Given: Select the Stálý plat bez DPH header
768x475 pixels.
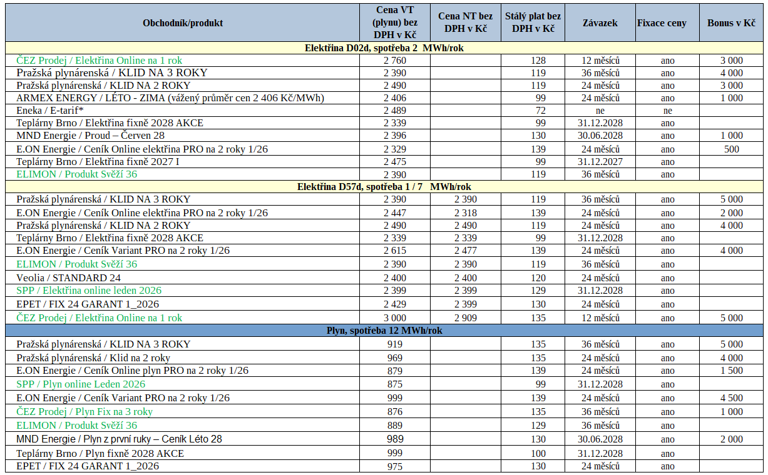Looking at the screenshot, I should pyautogui.click(x=533, y=23).
